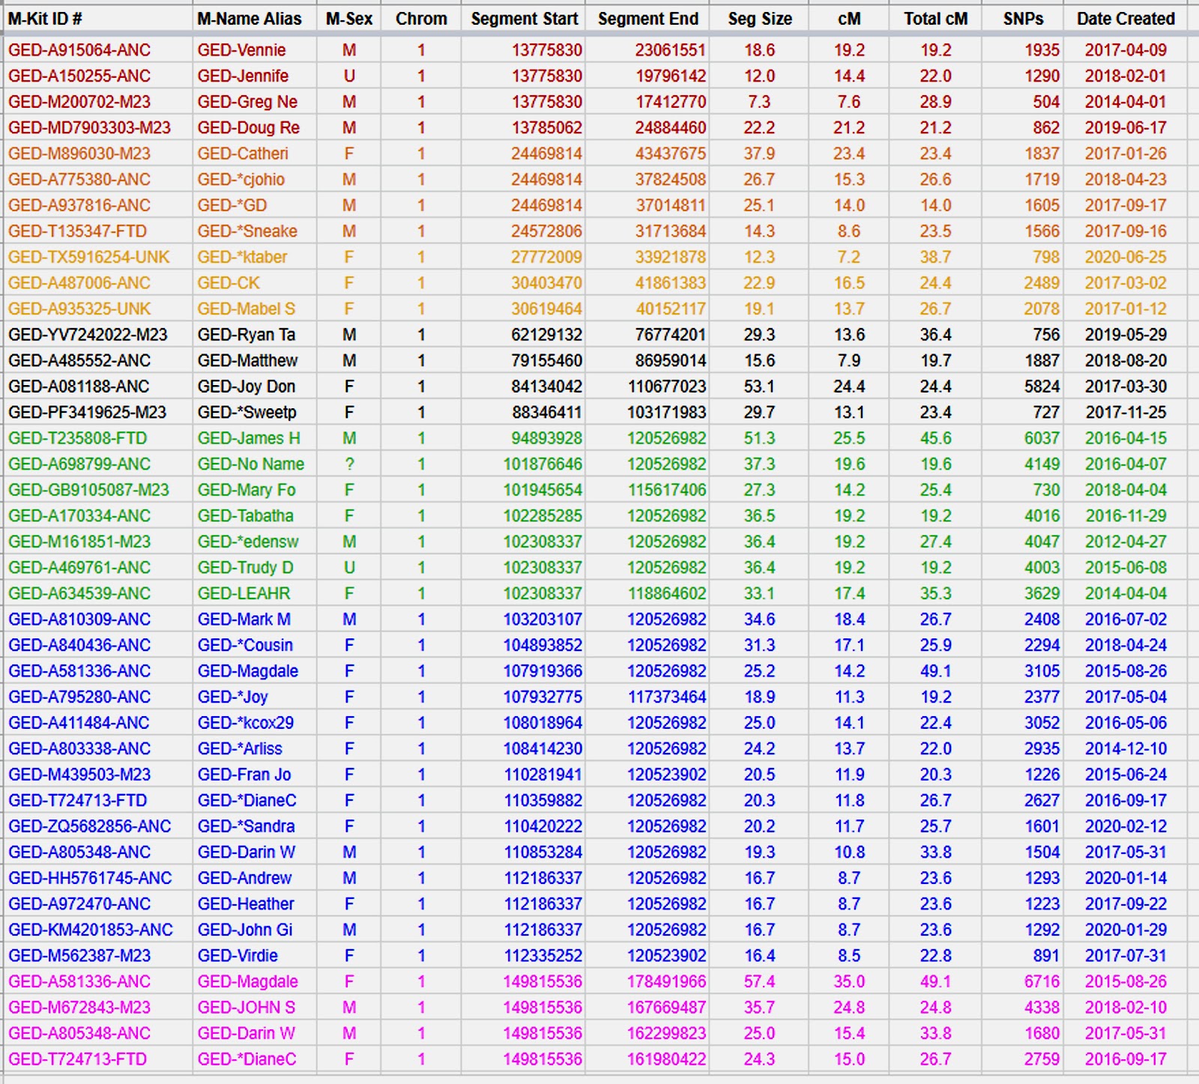
Task: Select kit ID GED-ZQ5682856-ANC
Action: pyautogui.click(x=90, y=826)
